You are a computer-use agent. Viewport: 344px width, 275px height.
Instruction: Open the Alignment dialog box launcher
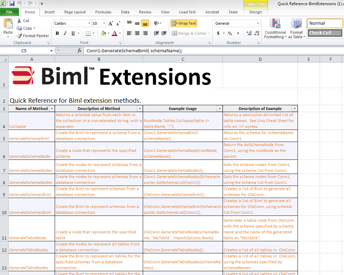click(209, 43)
